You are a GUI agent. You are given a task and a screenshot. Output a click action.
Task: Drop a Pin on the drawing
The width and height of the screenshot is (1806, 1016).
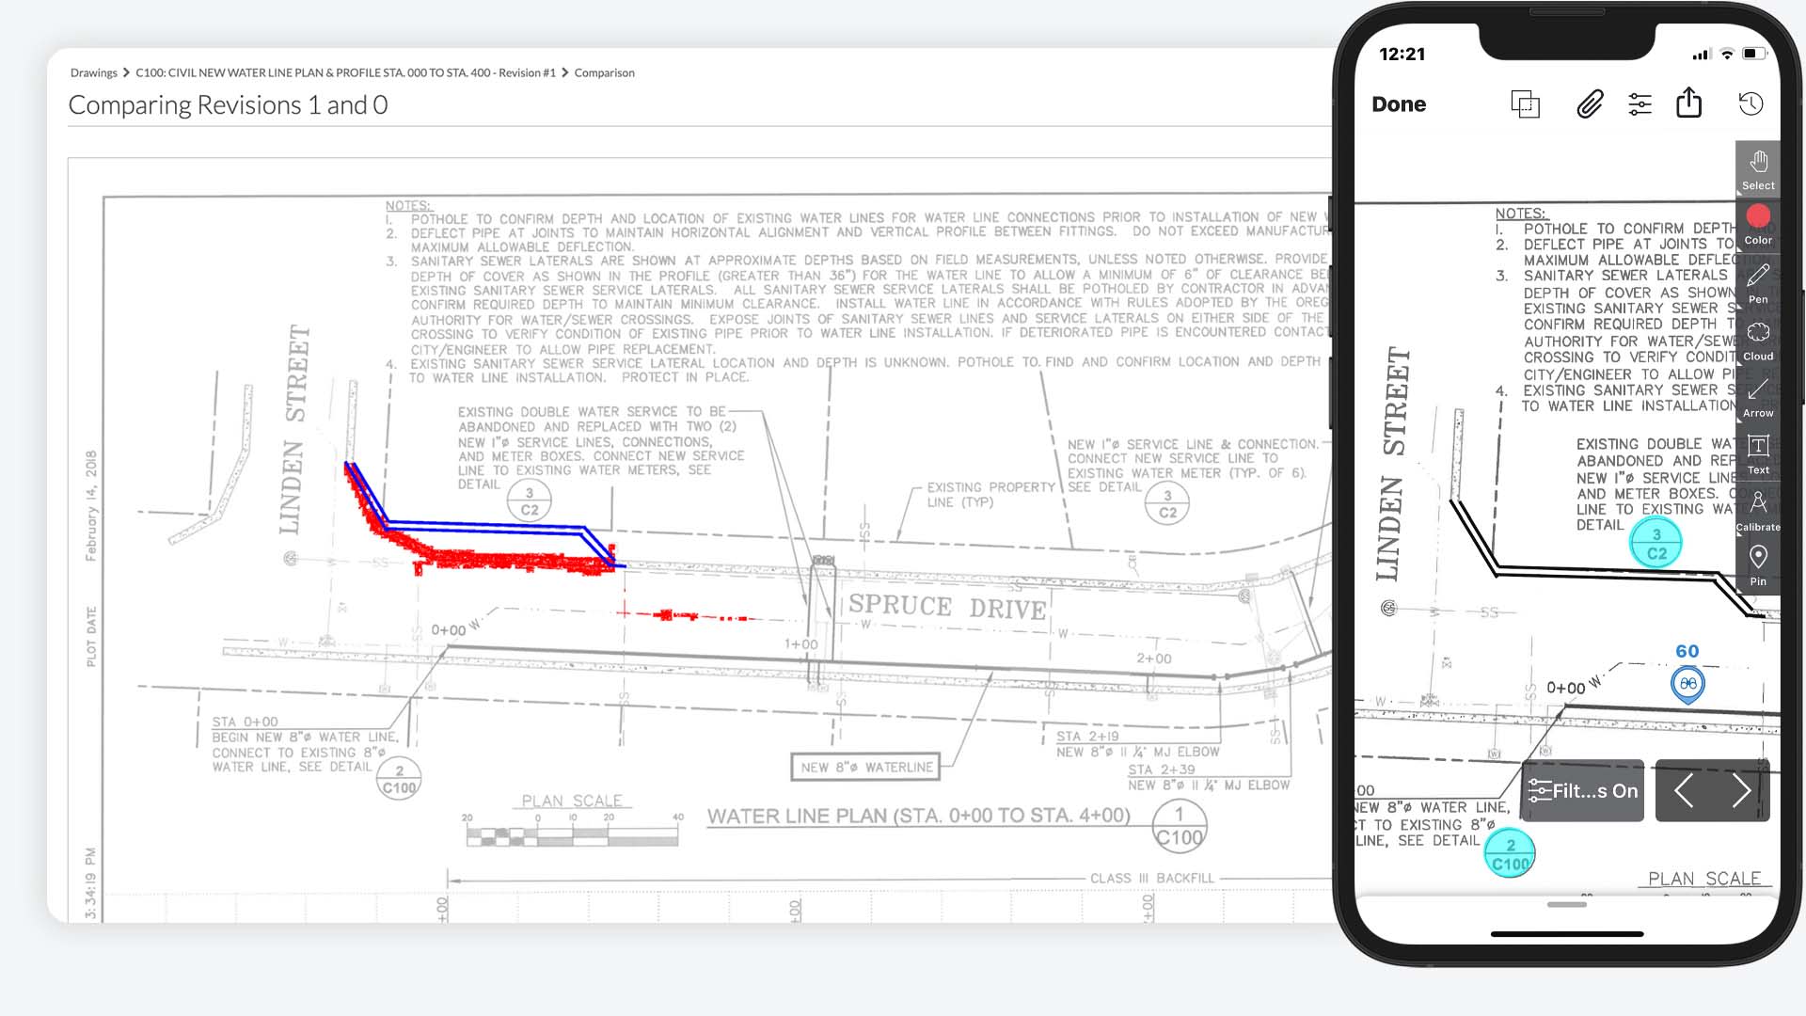(1759, 565)
